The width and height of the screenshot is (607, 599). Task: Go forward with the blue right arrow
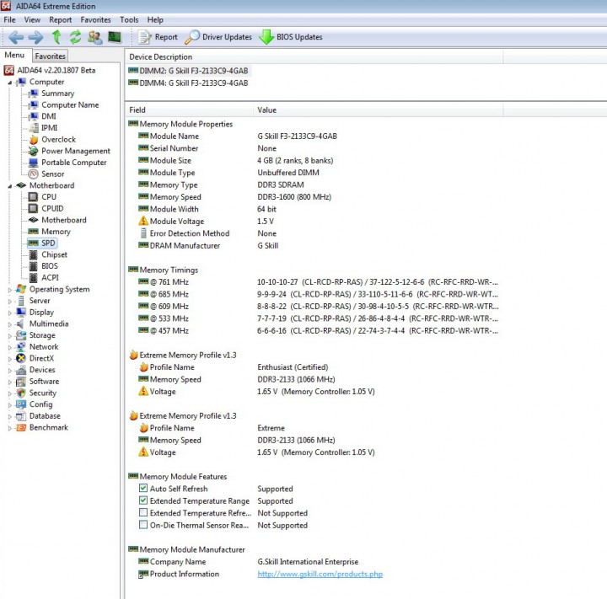coord(35,37)
